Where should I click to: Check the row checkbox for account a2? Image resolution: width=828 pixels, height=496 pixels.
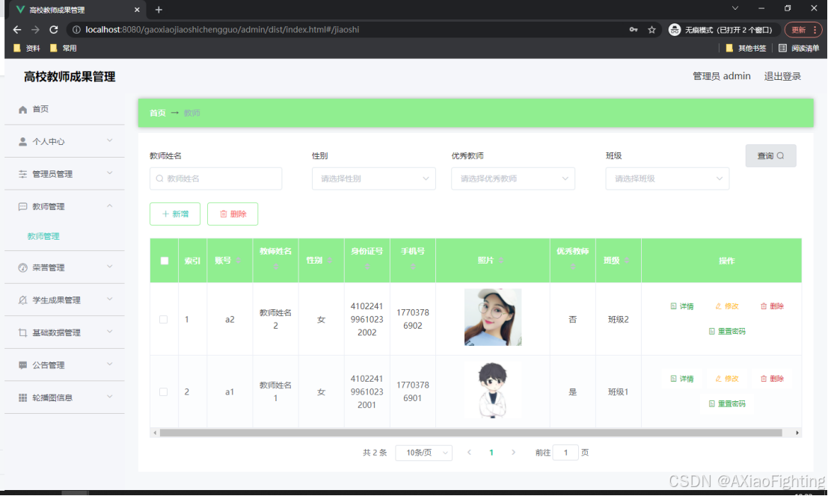[x=164, y=320]
